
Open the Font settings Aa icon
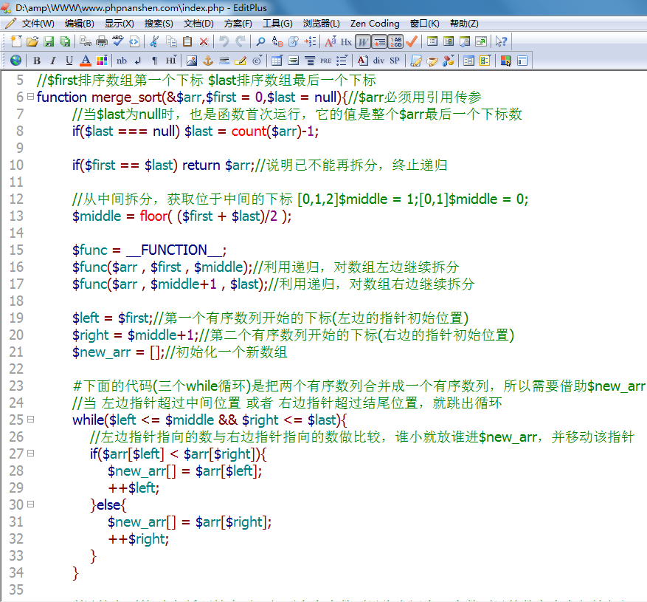pos(330,41)
